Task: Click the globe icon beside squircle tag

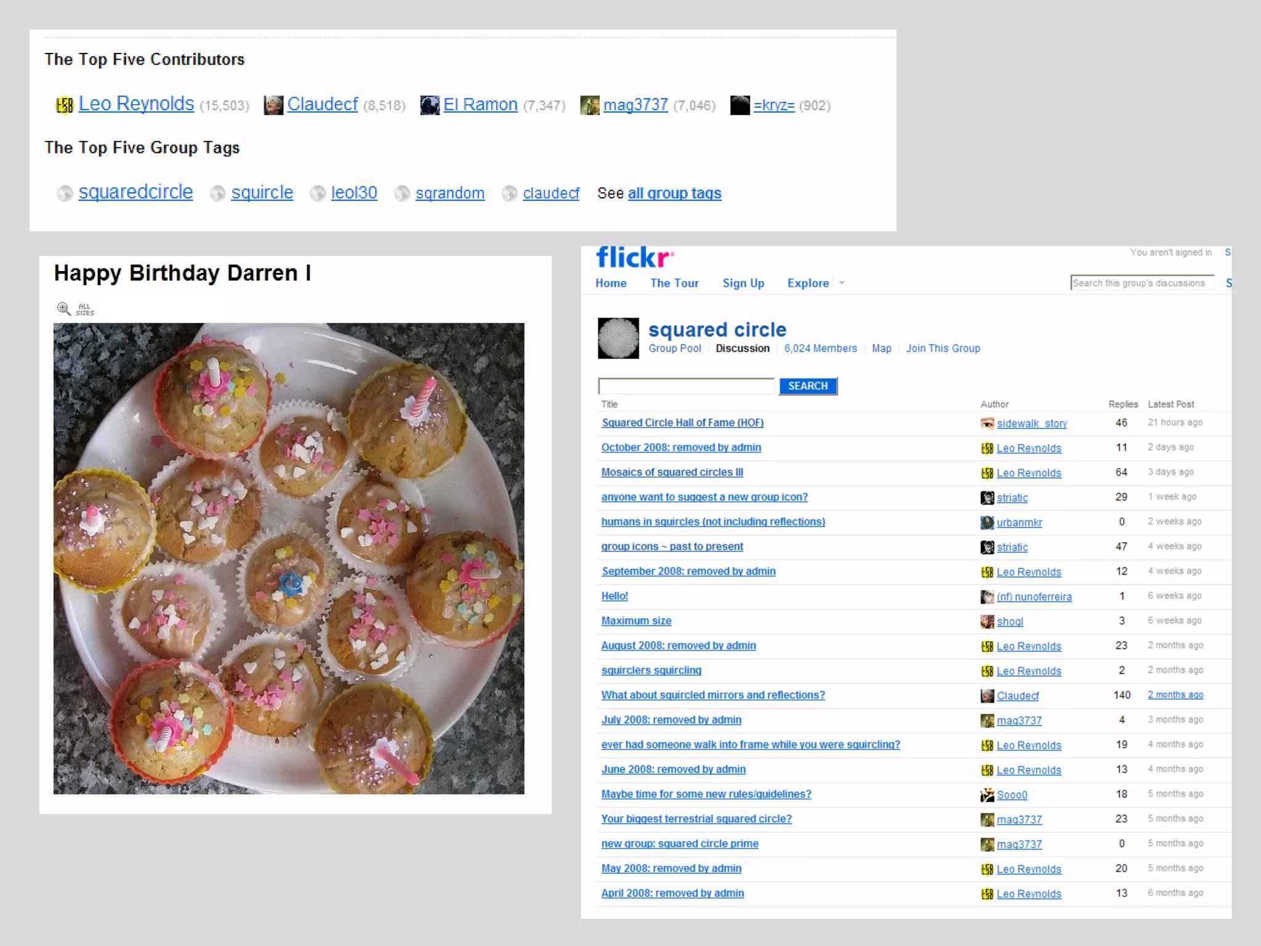Action: (x=217, y=193)
